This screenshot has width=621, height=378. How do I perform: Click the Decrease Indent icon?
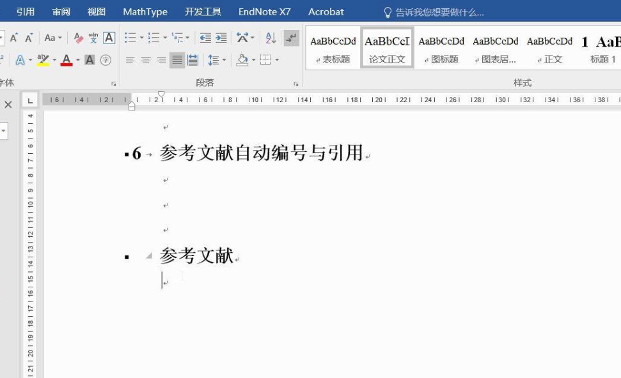pos(205,38)
